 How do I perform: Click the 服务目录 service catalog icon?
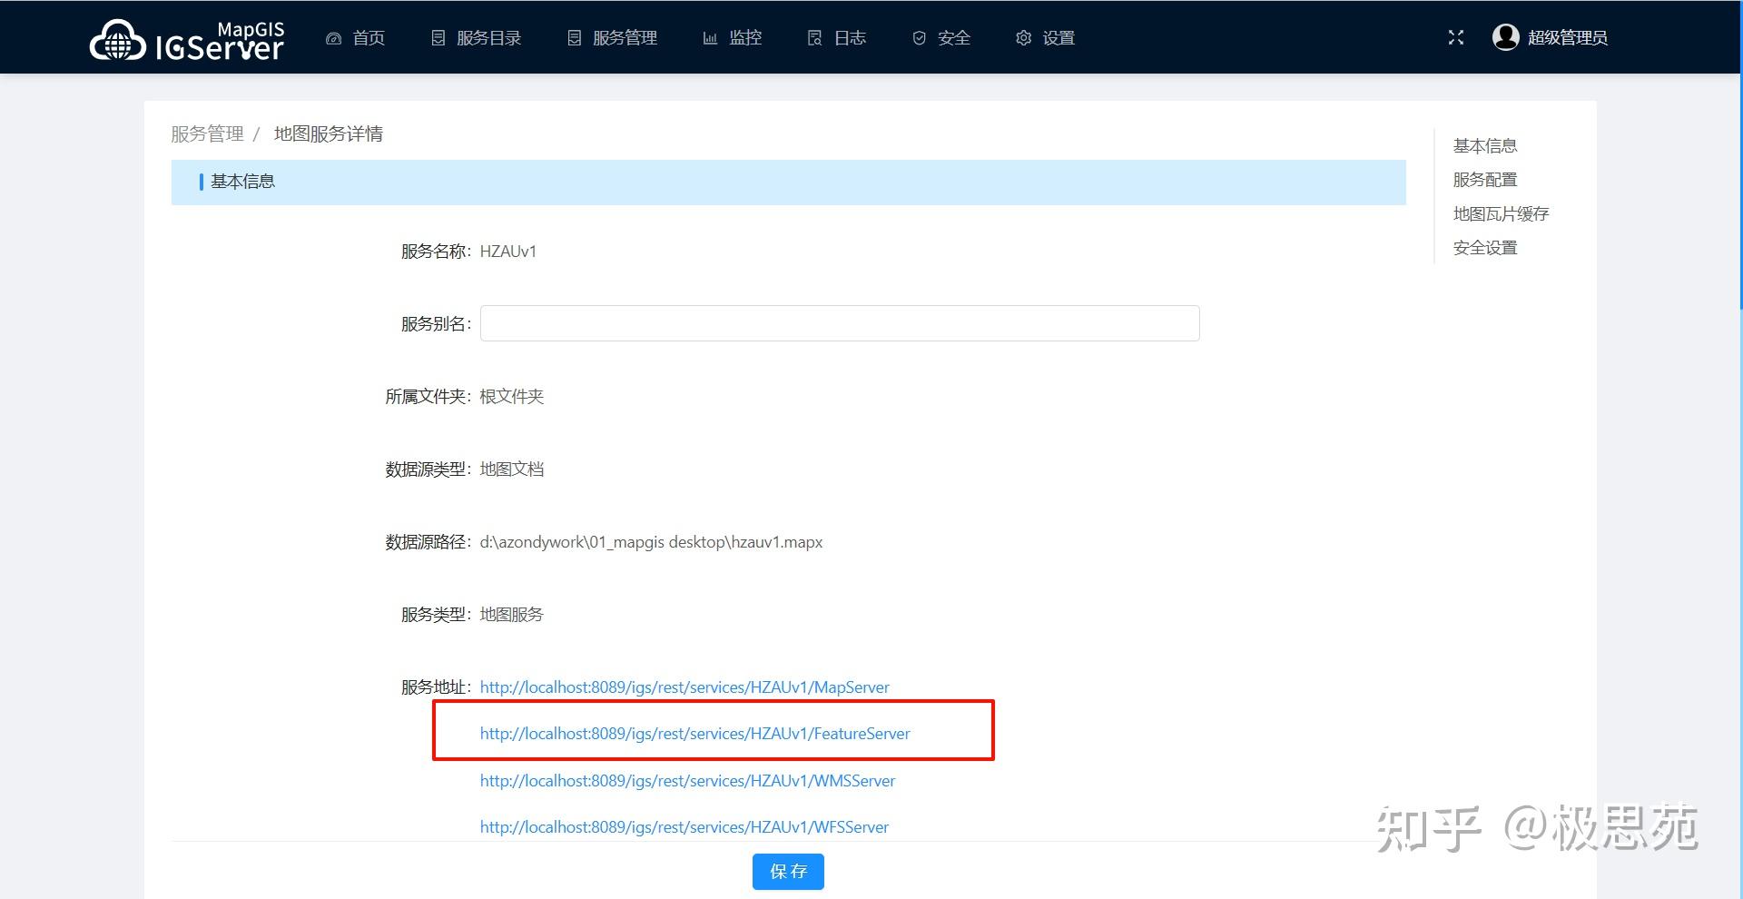tap(438, 37)
